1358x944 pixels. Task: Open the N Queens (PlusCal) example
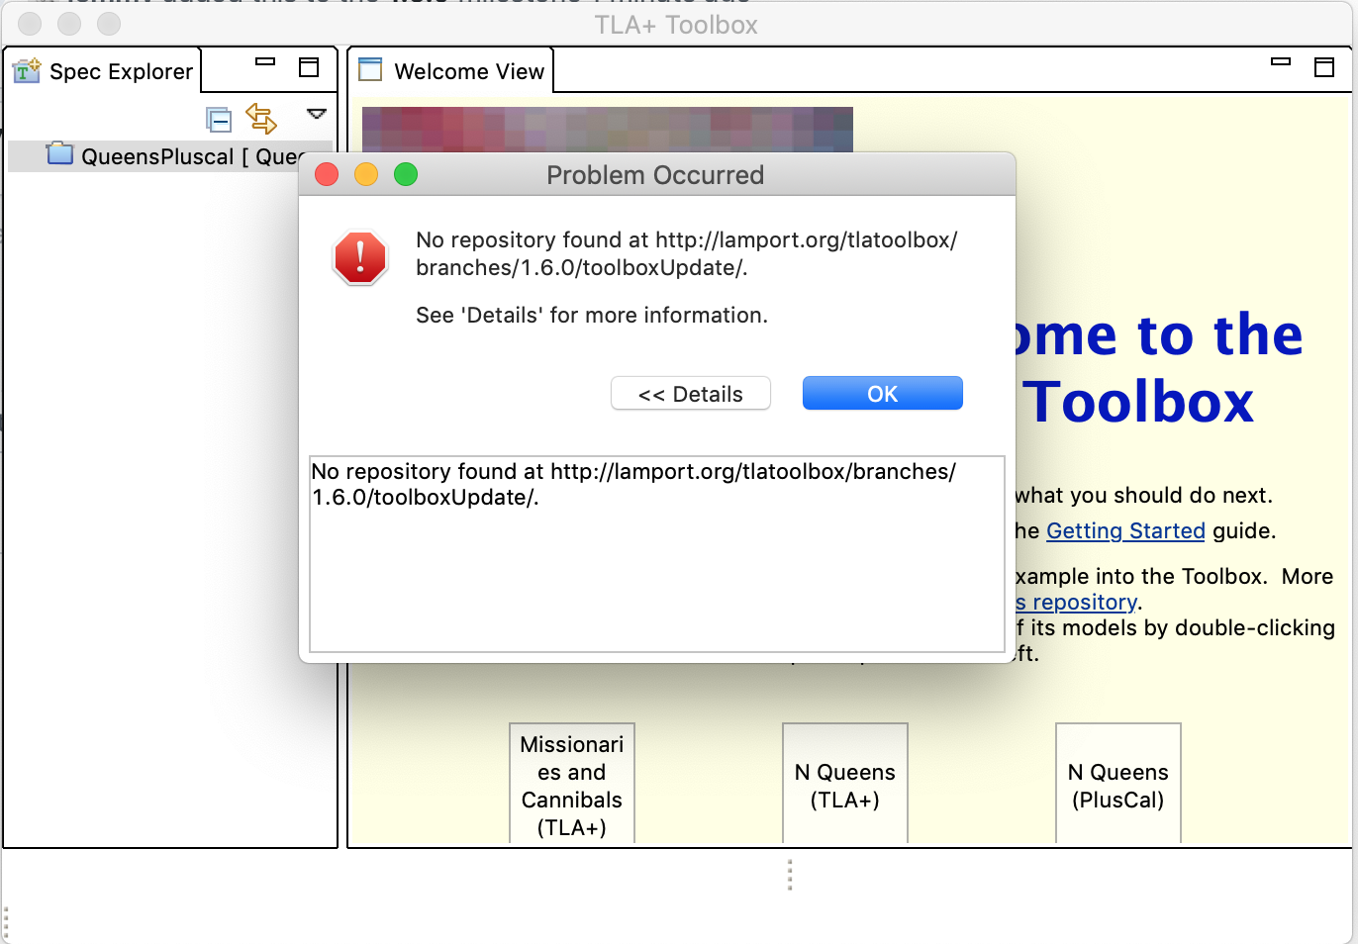1117,786
